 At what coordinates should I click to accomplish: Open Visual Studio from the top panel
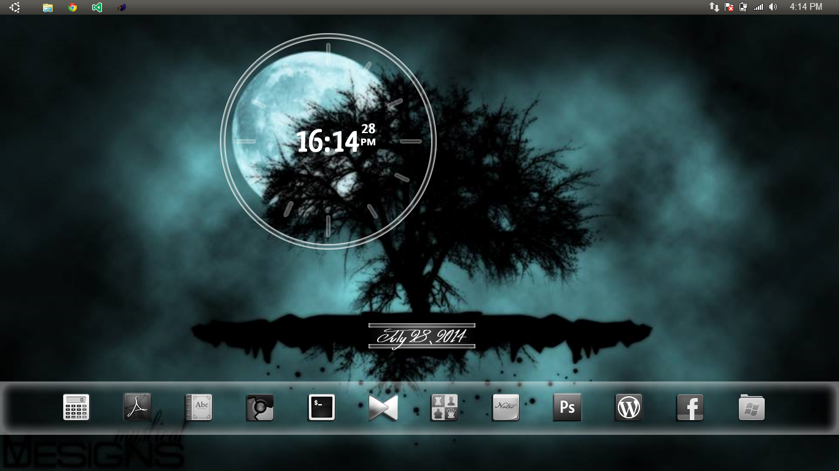(96, 8)
